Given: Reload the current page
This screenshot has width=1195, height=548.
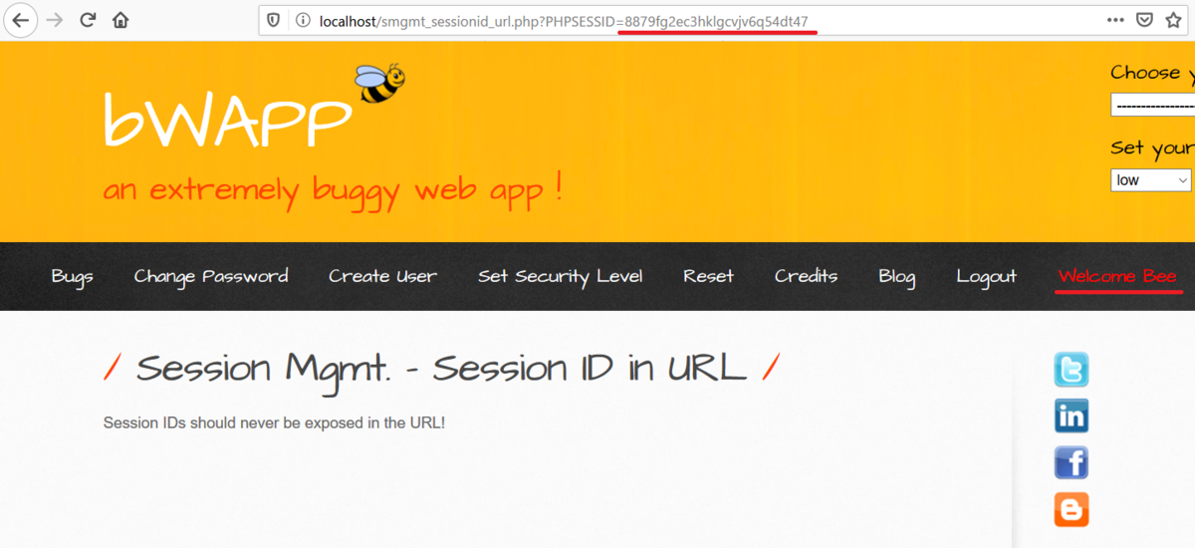Looking at the screenshot, I should [x=88, y=20].
